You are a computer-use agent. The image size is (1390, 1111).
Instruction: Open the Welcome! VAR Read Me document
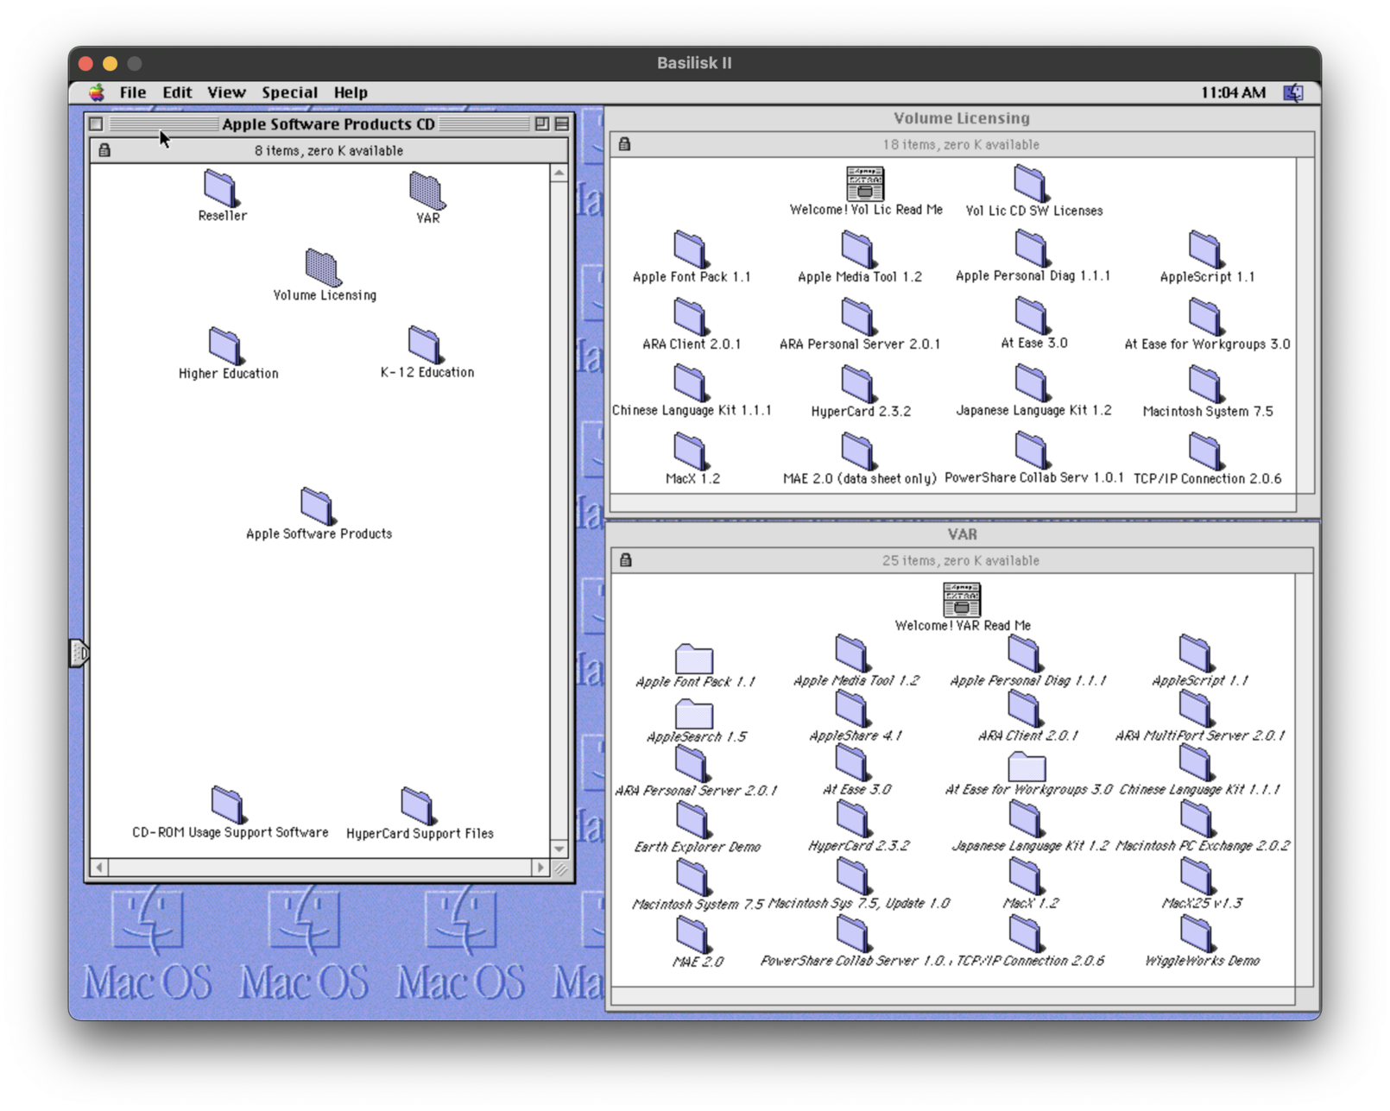pyautogui.click(x=962, y=599)
